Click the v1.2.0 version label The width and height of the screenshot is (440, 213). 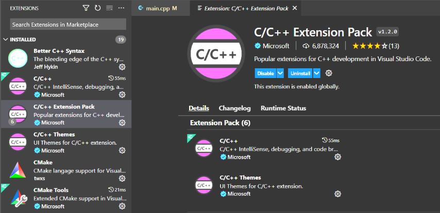coord(387,32)
